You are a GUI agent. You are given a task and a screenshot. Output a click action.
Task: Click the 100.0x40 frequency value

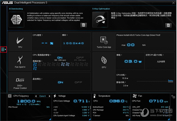coord(73,43)
